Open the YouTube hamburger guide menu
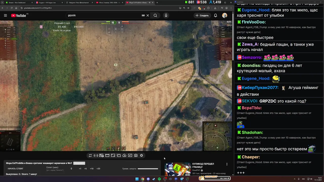This screenshot has height=182, width=324. 5,15
